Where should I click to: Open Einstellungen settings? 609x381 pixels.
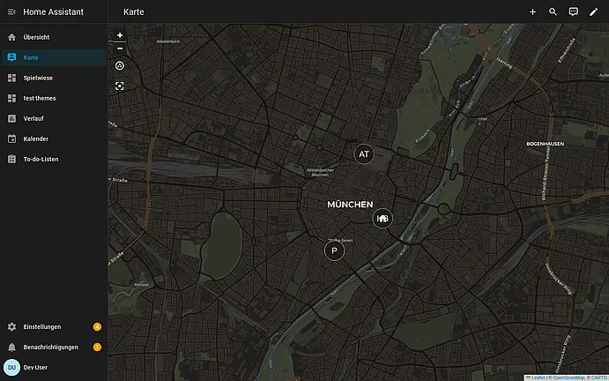[54, 327]
